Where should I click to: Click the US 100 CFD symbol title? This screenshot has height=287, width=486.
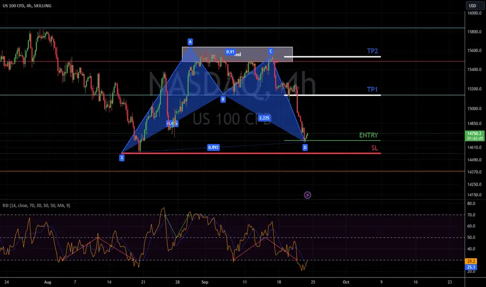27,6
